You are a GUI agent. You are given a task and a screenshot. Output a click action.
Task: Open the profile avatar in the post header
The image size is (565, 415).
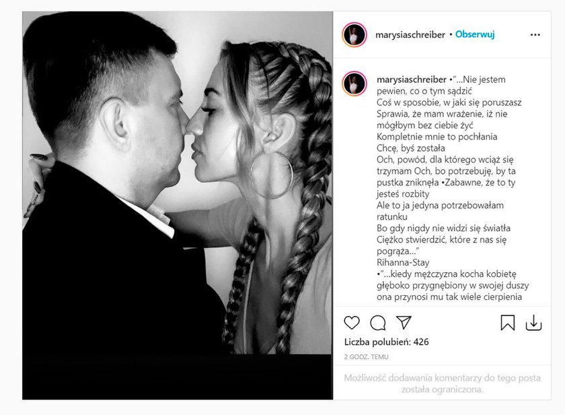pyautogui.click(x=354, y=34)
